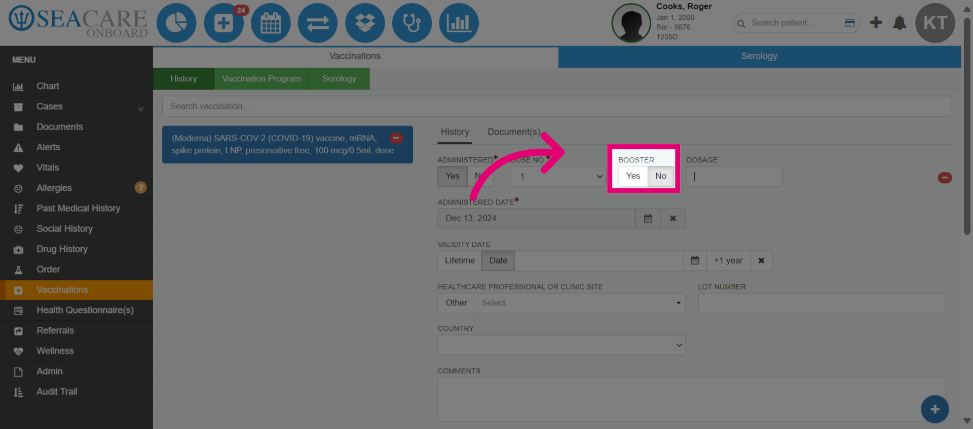Add +1 year to validity date
Viewport: 973px width, 429px height.
click(x=728, y=261)
